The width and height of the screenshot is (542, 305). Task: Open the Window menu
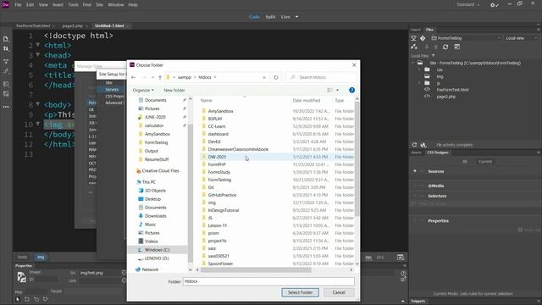click(116, 5)
